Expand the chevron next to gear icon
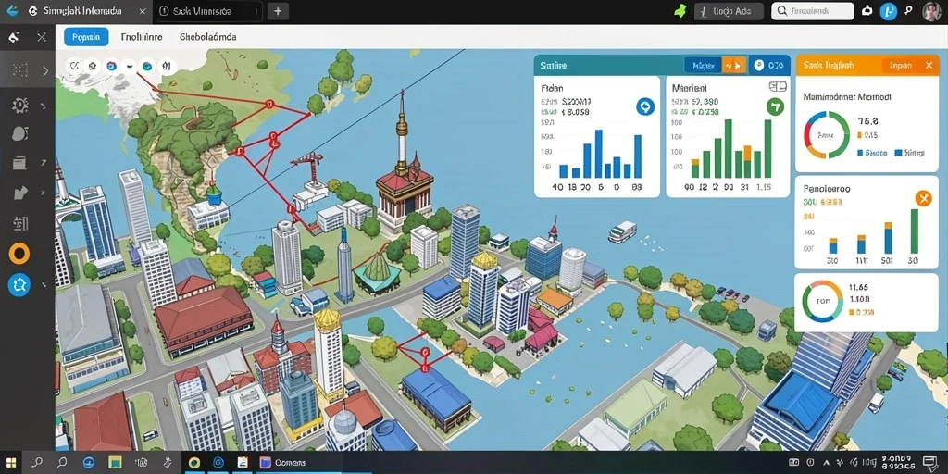The height and width of the screenshot is (474, 948). [43, 107]
